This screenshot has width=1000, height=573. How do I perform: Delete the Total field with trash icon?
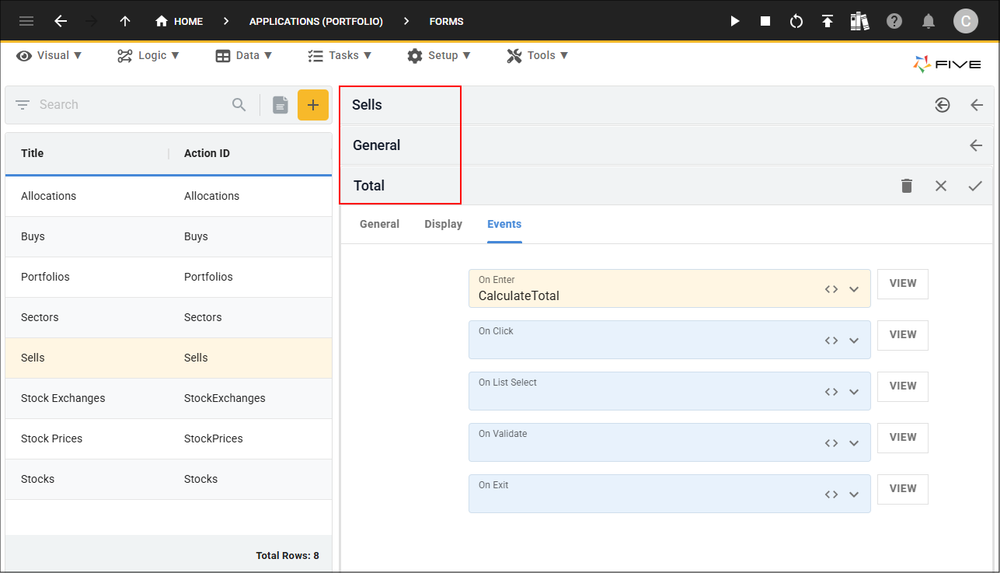click(907, 186)
